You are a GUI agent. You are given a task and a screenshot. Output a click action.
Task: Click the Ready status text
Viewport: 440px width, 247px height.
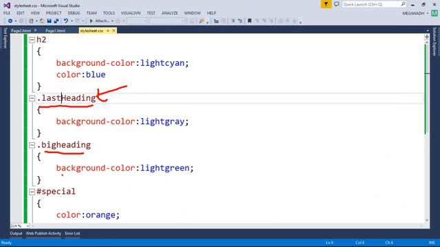pos(6,243)
